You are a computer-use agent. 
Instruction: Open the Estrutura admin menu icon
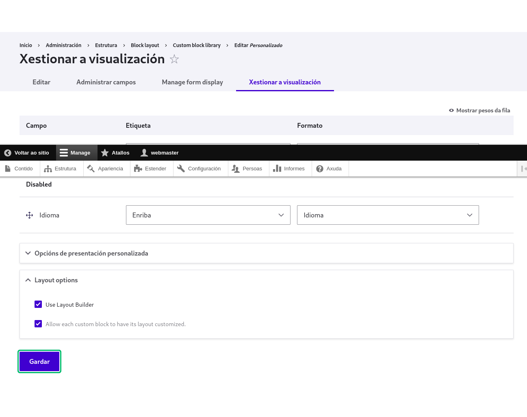pos(48,168)
